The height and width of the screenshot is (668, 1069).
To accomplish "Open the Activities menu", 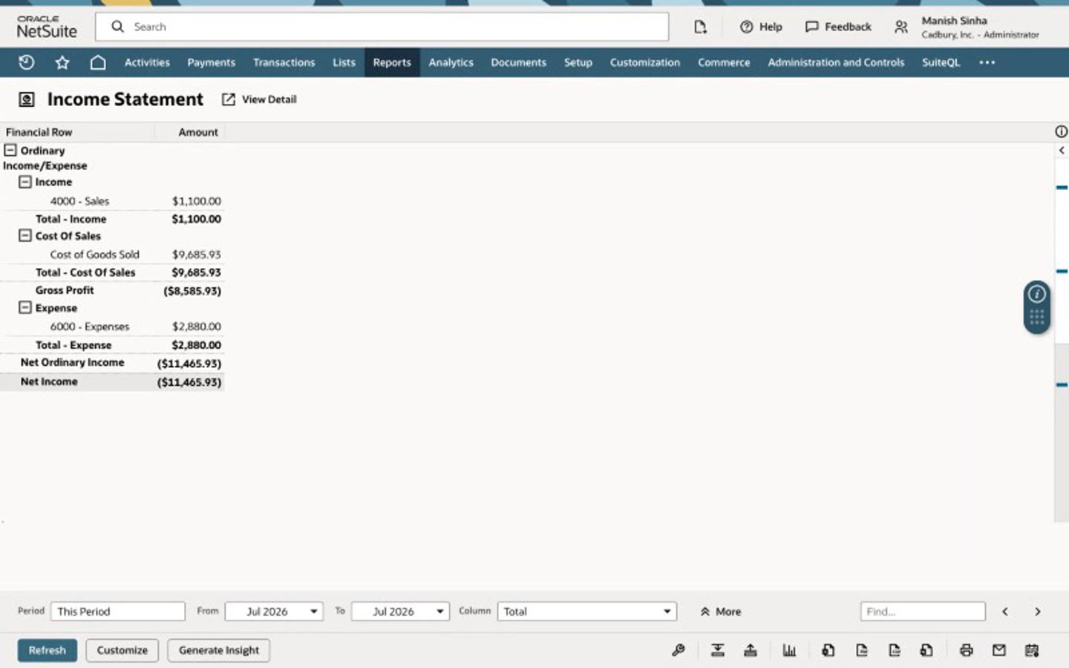I will pyautogui.click(x=147, y=62).
